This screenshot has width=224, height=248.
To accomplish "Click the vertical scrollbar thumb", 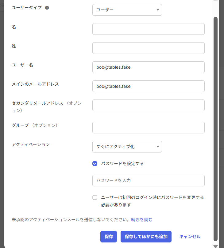I will (x=215, y=123).
